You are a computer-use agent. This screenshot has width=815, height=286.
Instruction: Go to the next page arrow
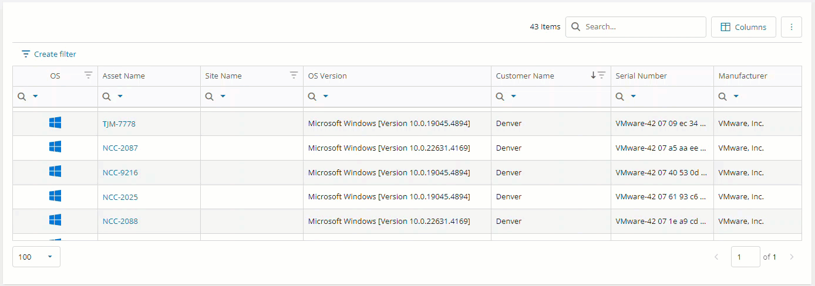792,257
